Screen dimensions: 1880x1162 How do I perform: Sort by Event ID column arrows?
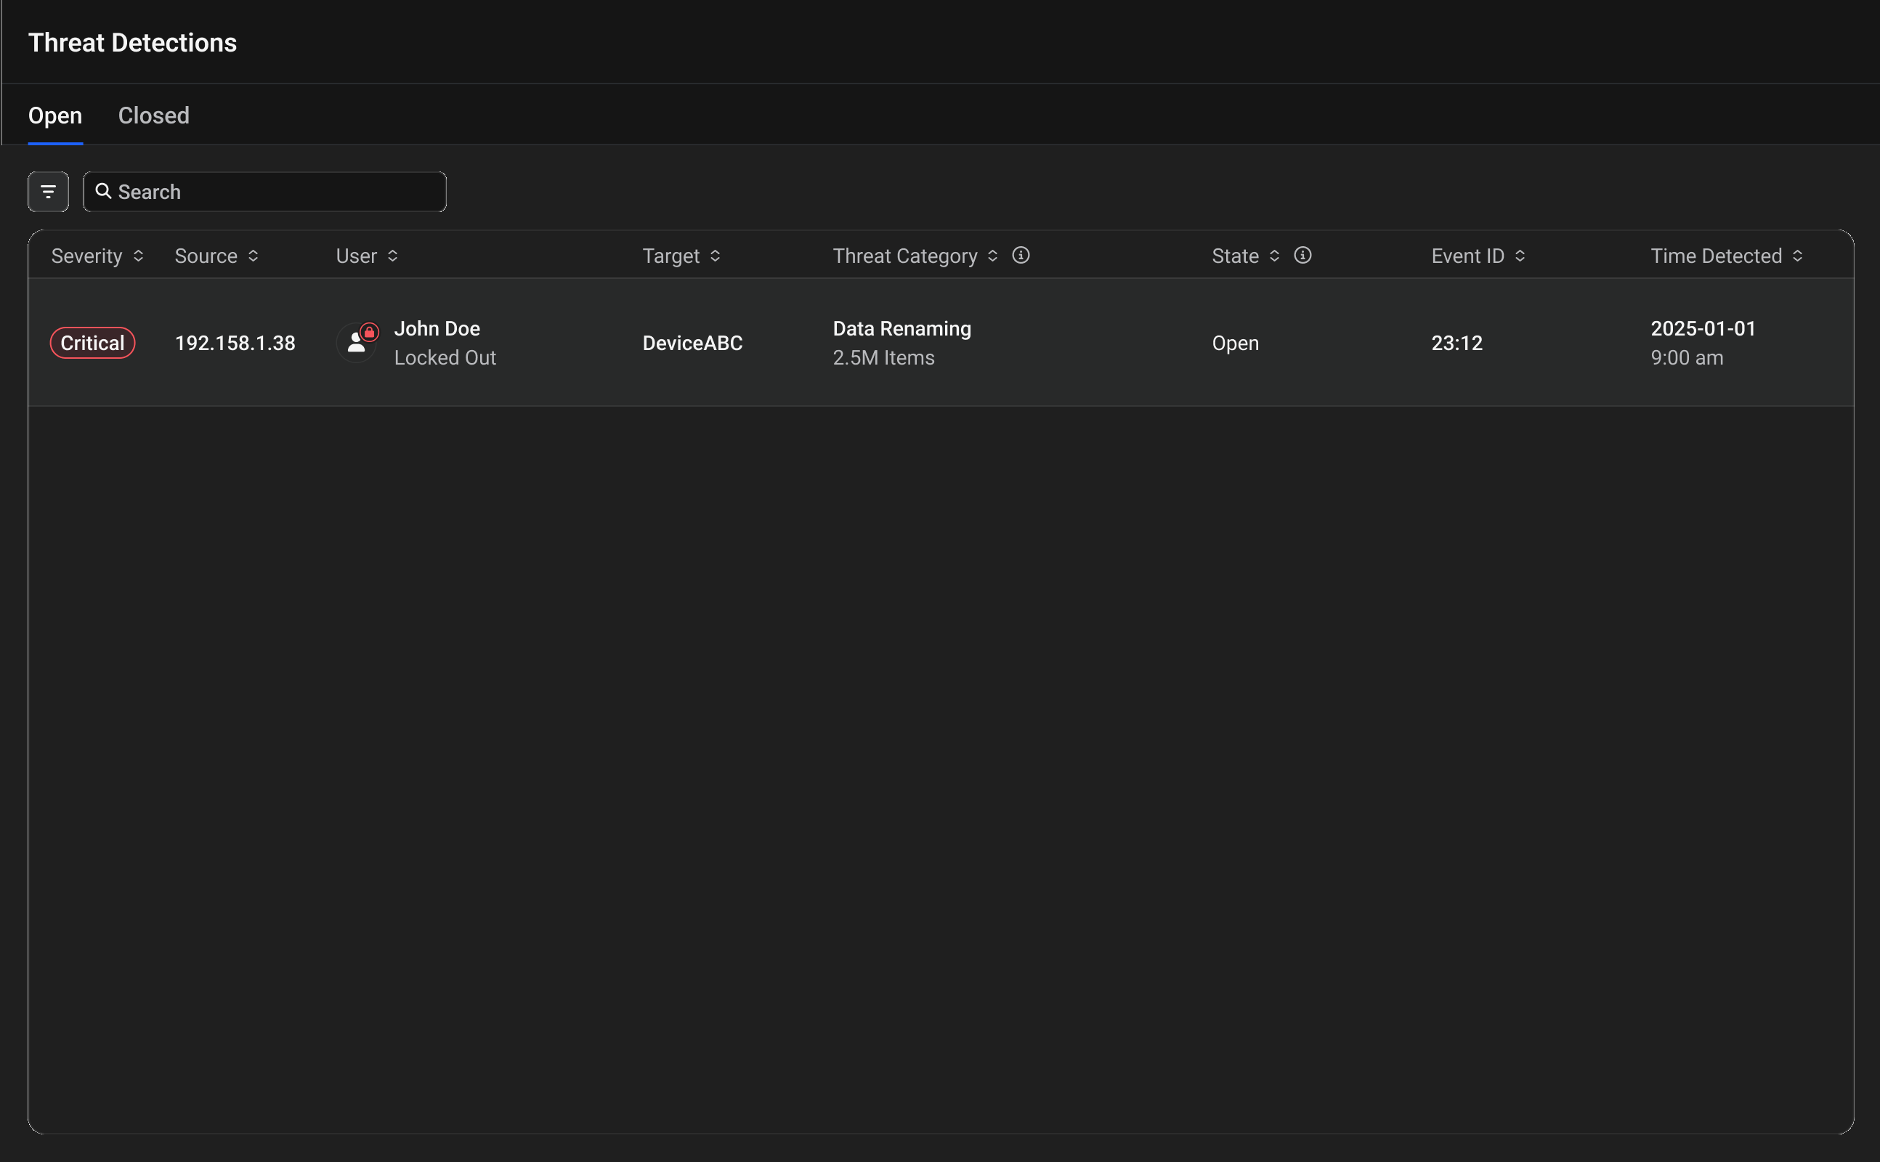click(1520, 256)
